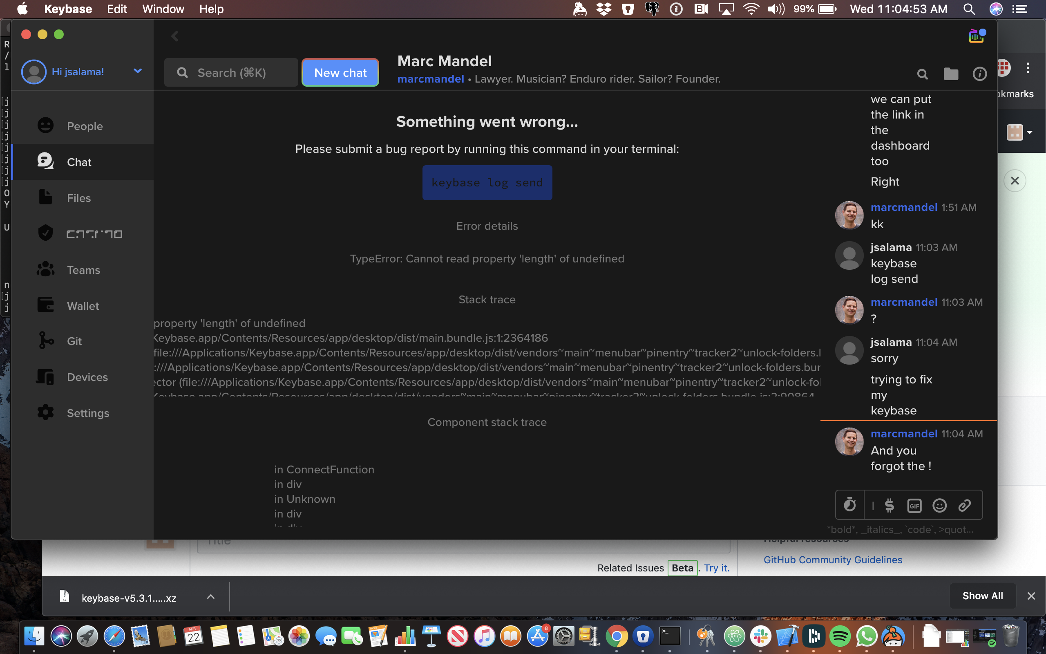Click jsalama's avatar beside 11:03 AM message
This screenshot has width=1046, height=654.
pos(849,255)
